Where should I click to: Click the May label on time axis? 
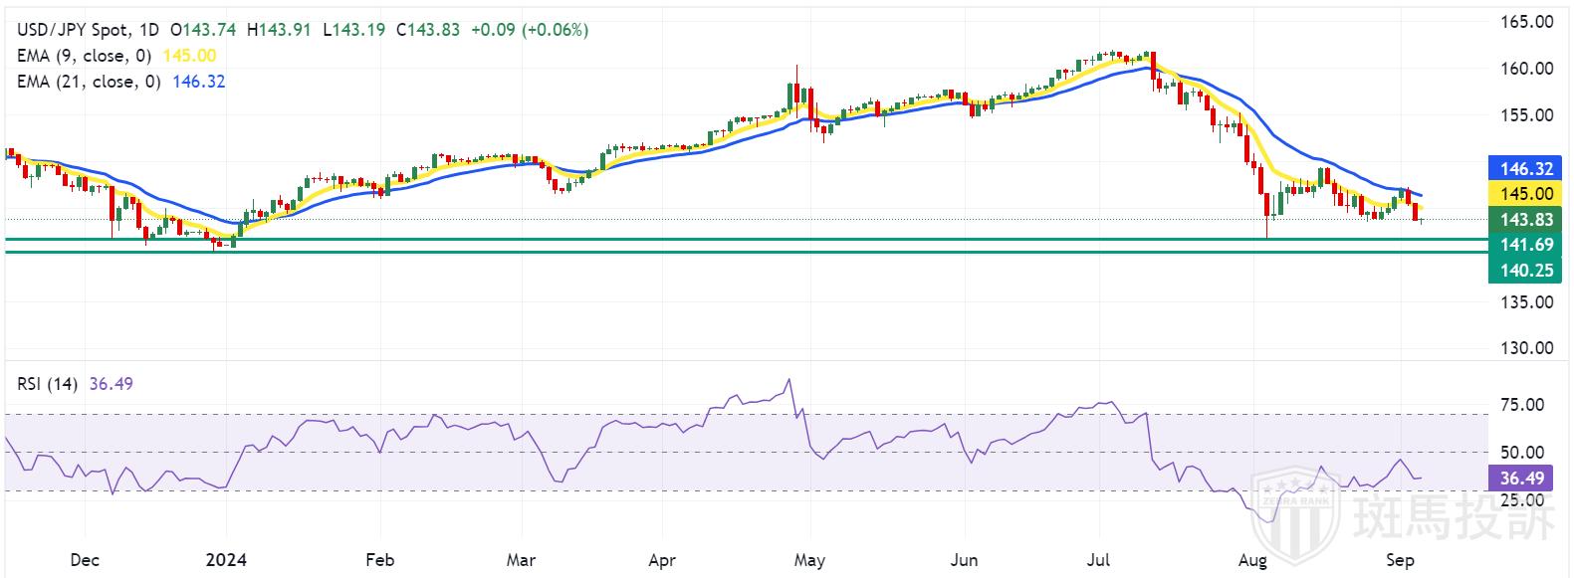click(809, 561)
